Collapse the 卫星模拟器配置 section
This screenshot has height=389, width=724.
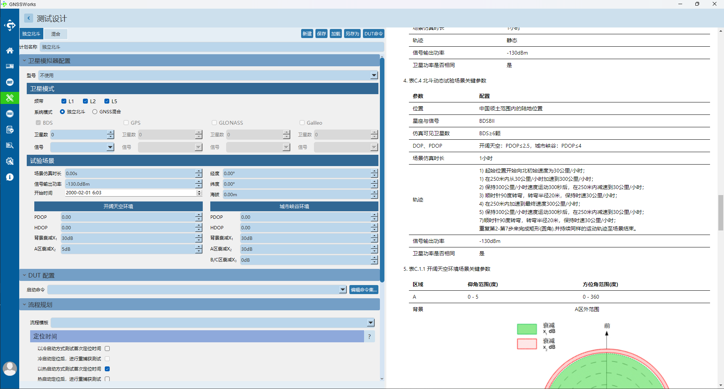coord(24,61)
